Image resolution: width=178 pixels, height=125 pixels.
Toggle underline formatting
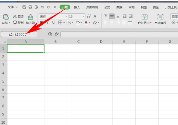[54, 23]
